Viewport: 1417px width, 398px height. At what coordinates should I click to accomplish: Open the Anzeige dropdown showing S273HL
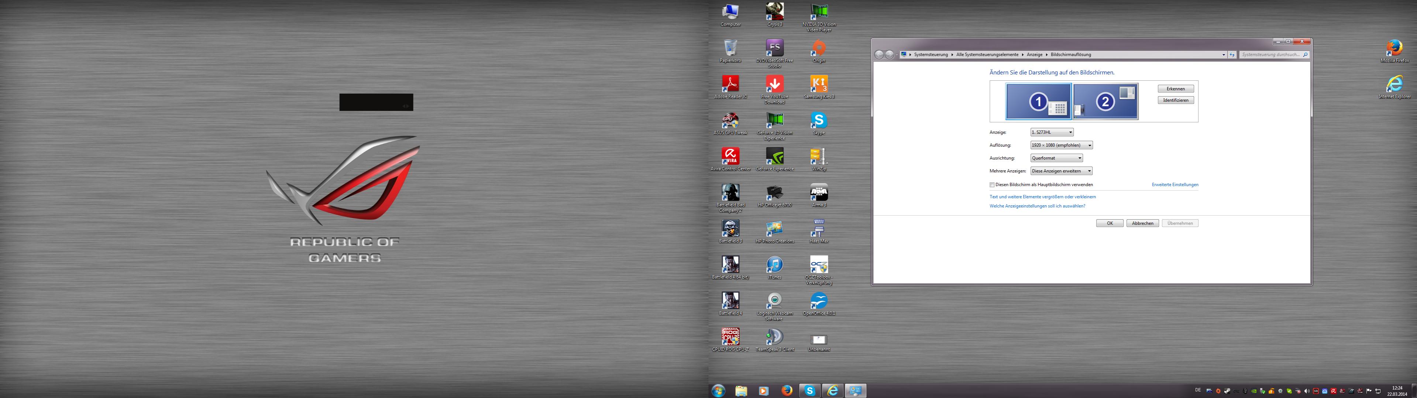(1051, 132)
